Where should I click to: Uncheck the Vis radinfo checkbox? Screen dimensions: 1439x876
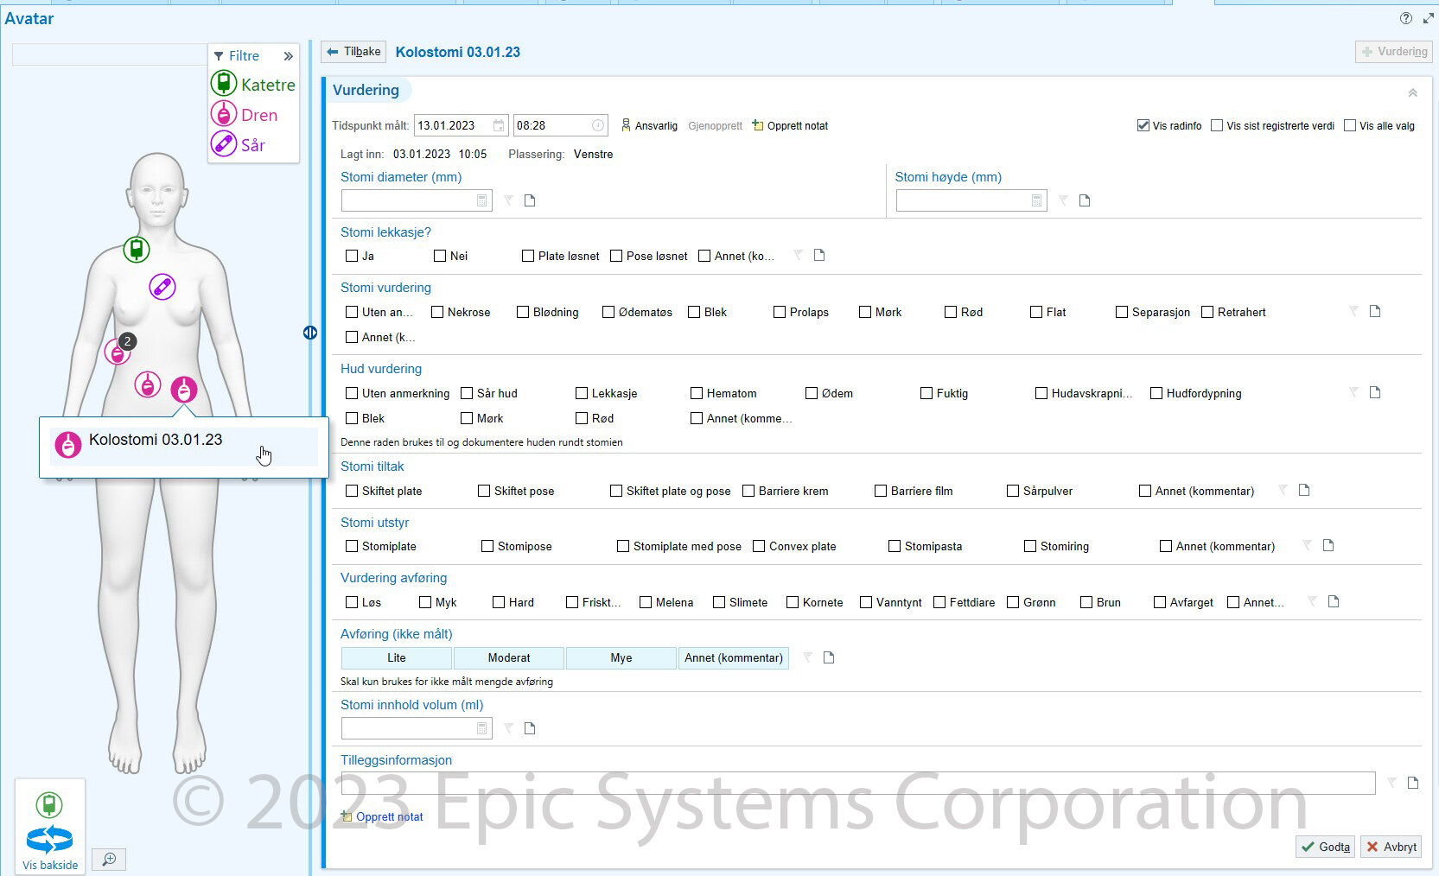click(1143, 126)
